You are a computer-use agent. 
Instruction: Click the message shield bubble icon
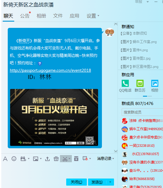point(85,158)
